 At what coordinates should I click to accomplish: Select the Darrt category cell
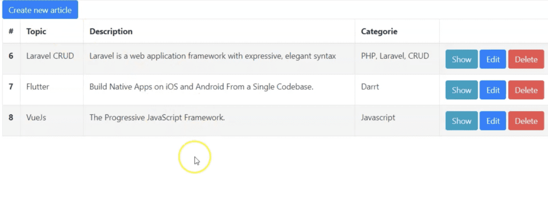pos(370,87)
